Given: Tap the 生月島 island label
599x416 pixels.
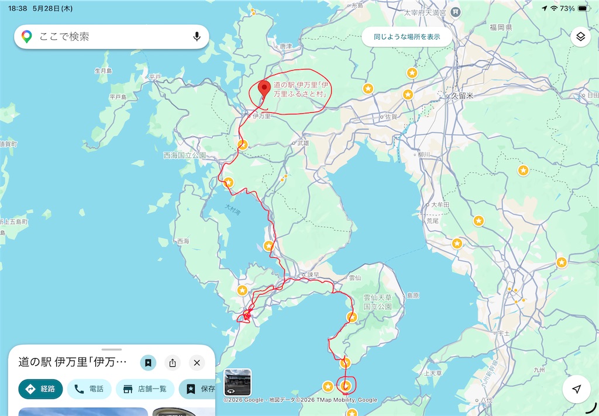Looking at the screenshot, I should pos(103,71).
